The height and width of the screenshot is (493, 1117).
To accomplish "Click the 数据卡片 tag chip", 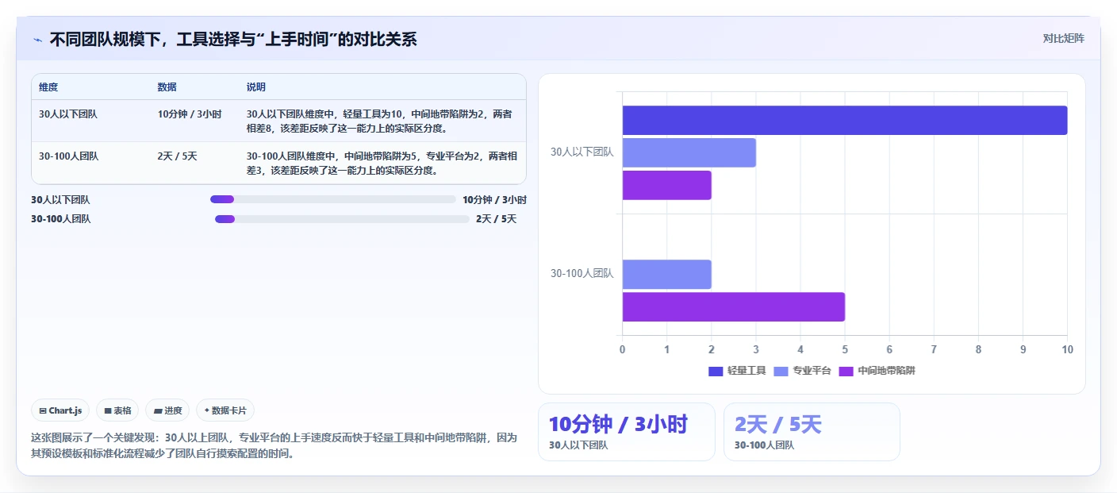I will coord(225,410).
